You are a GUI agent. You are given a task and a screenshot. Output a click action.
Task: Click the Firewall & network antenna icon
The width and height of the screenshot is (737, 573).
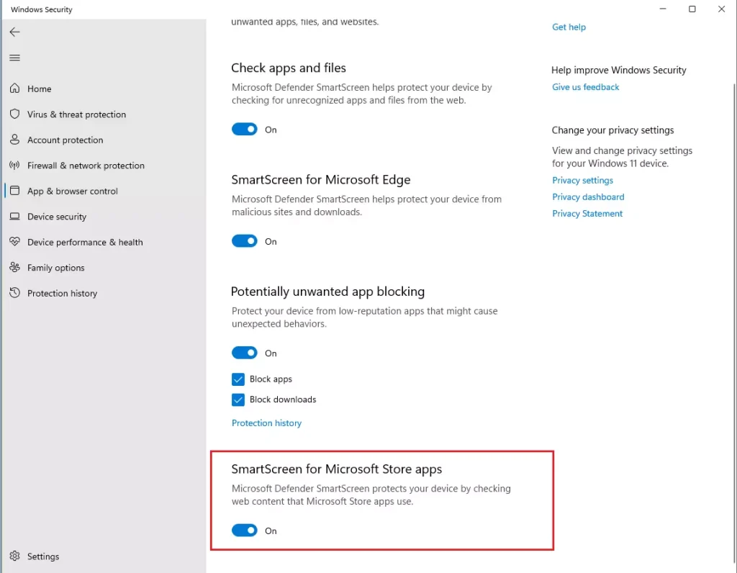tap(14, 165)
